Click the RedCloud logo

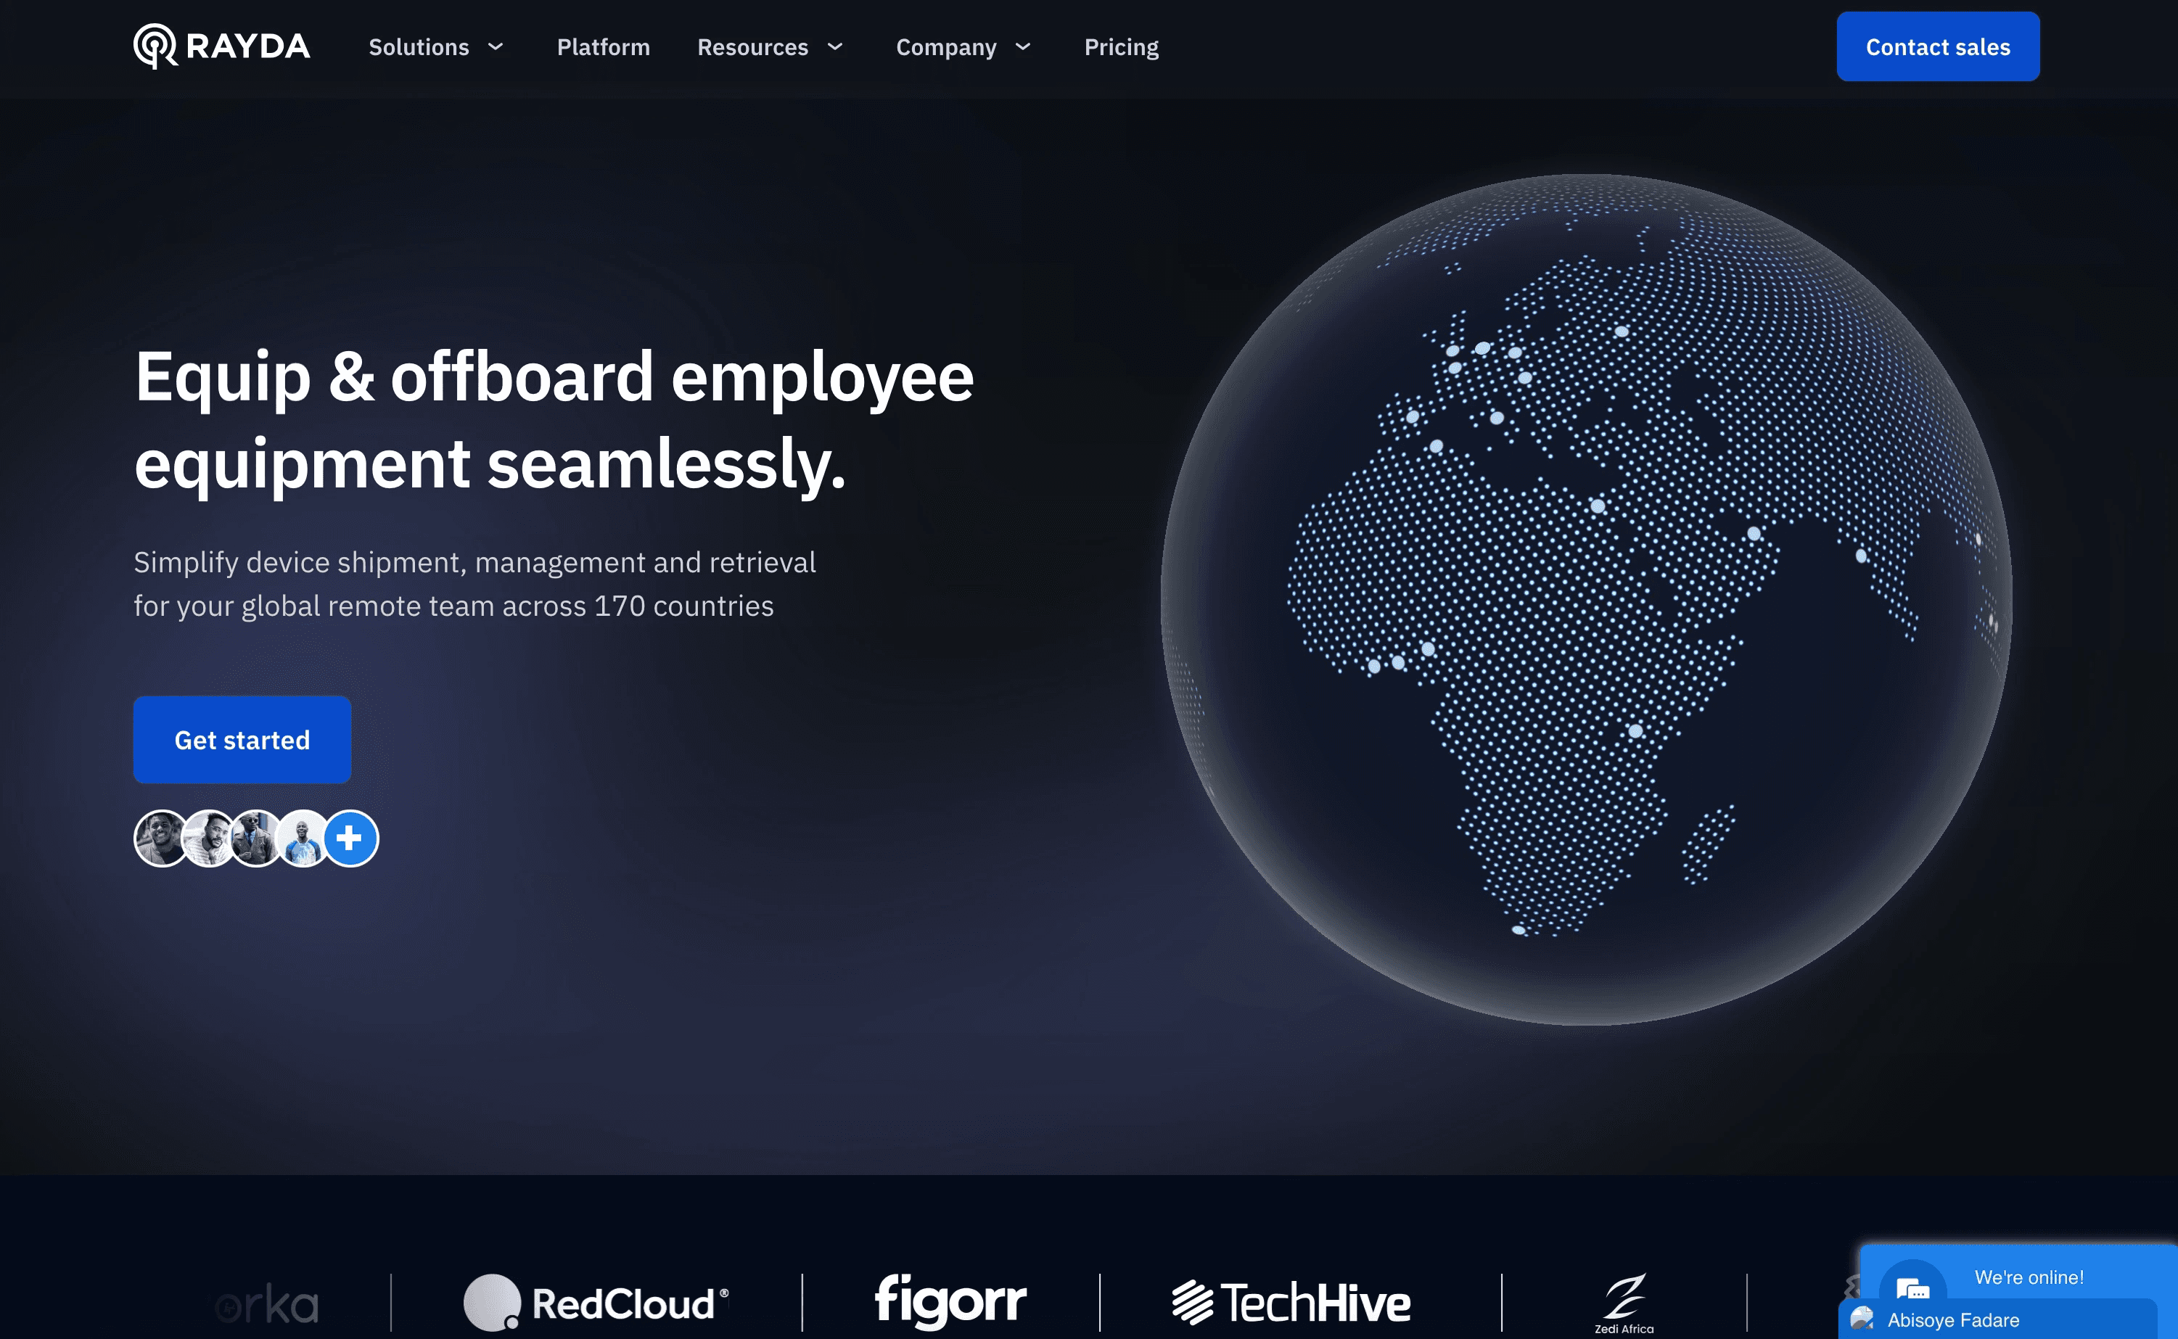[x=595, y=1303]
